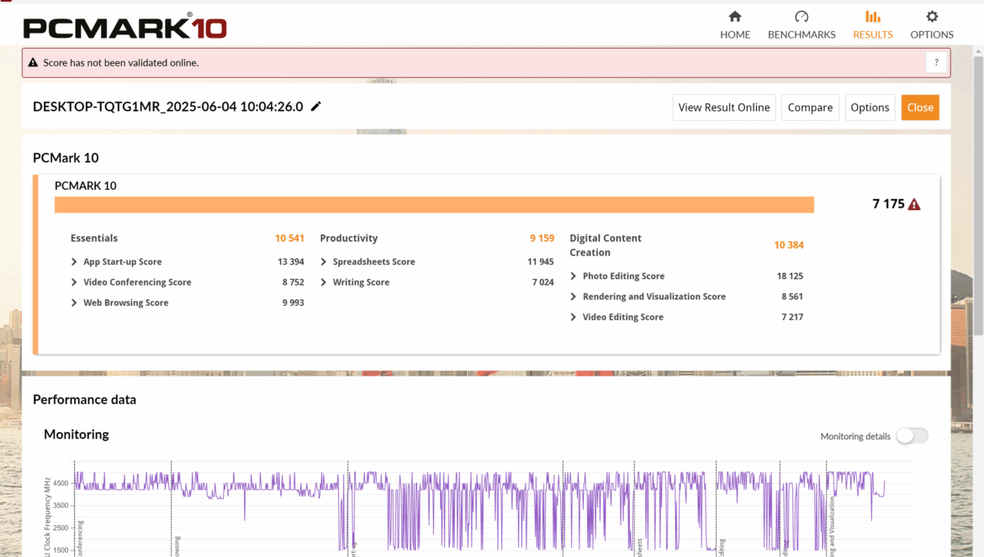Viewport: 984px width, 557px height.
Task: Click the home house icon
Action: point(735,16)
